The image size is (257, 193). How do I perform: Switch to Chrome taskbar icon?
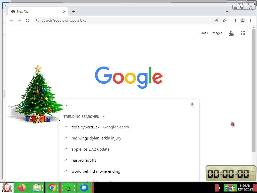click(52, 187)
